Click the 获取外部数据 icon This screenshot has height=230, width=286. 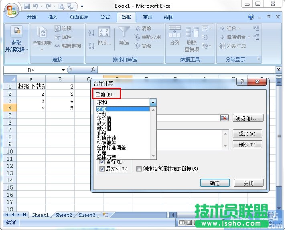16,32
